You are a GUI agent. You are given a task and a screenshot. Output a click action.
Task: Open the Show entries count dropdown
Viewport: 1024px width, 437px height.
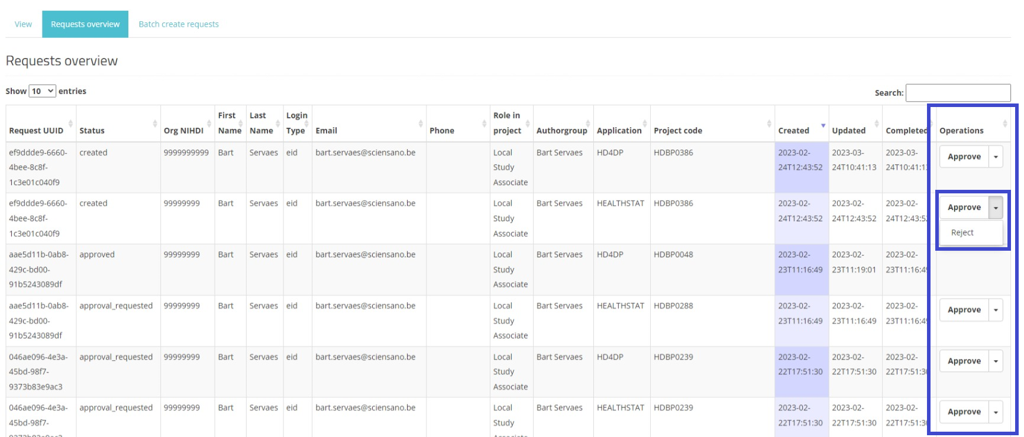(x=43, y=91)
